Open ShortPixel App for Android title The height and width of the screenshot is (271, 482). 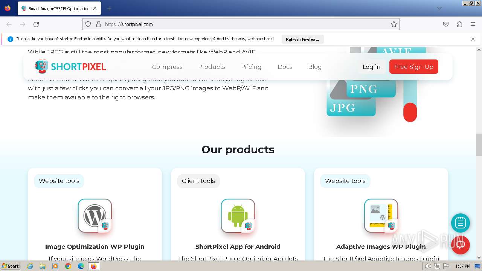click(x=238, y=247)
